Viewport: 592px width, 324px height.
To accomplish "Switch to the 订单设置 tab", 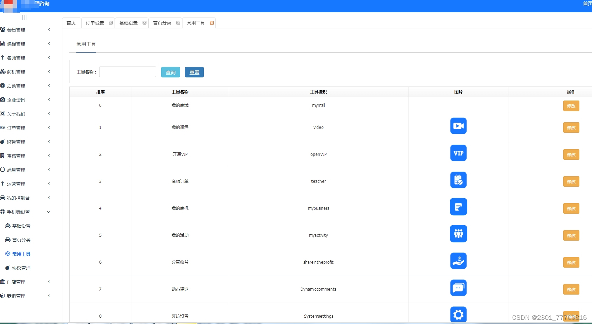I will (95, 23).
